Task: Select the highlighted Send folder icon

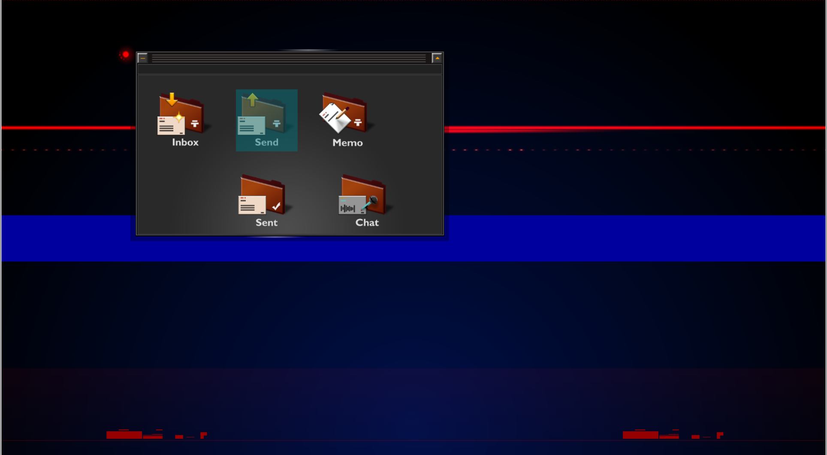Action: tap(266, 120)
